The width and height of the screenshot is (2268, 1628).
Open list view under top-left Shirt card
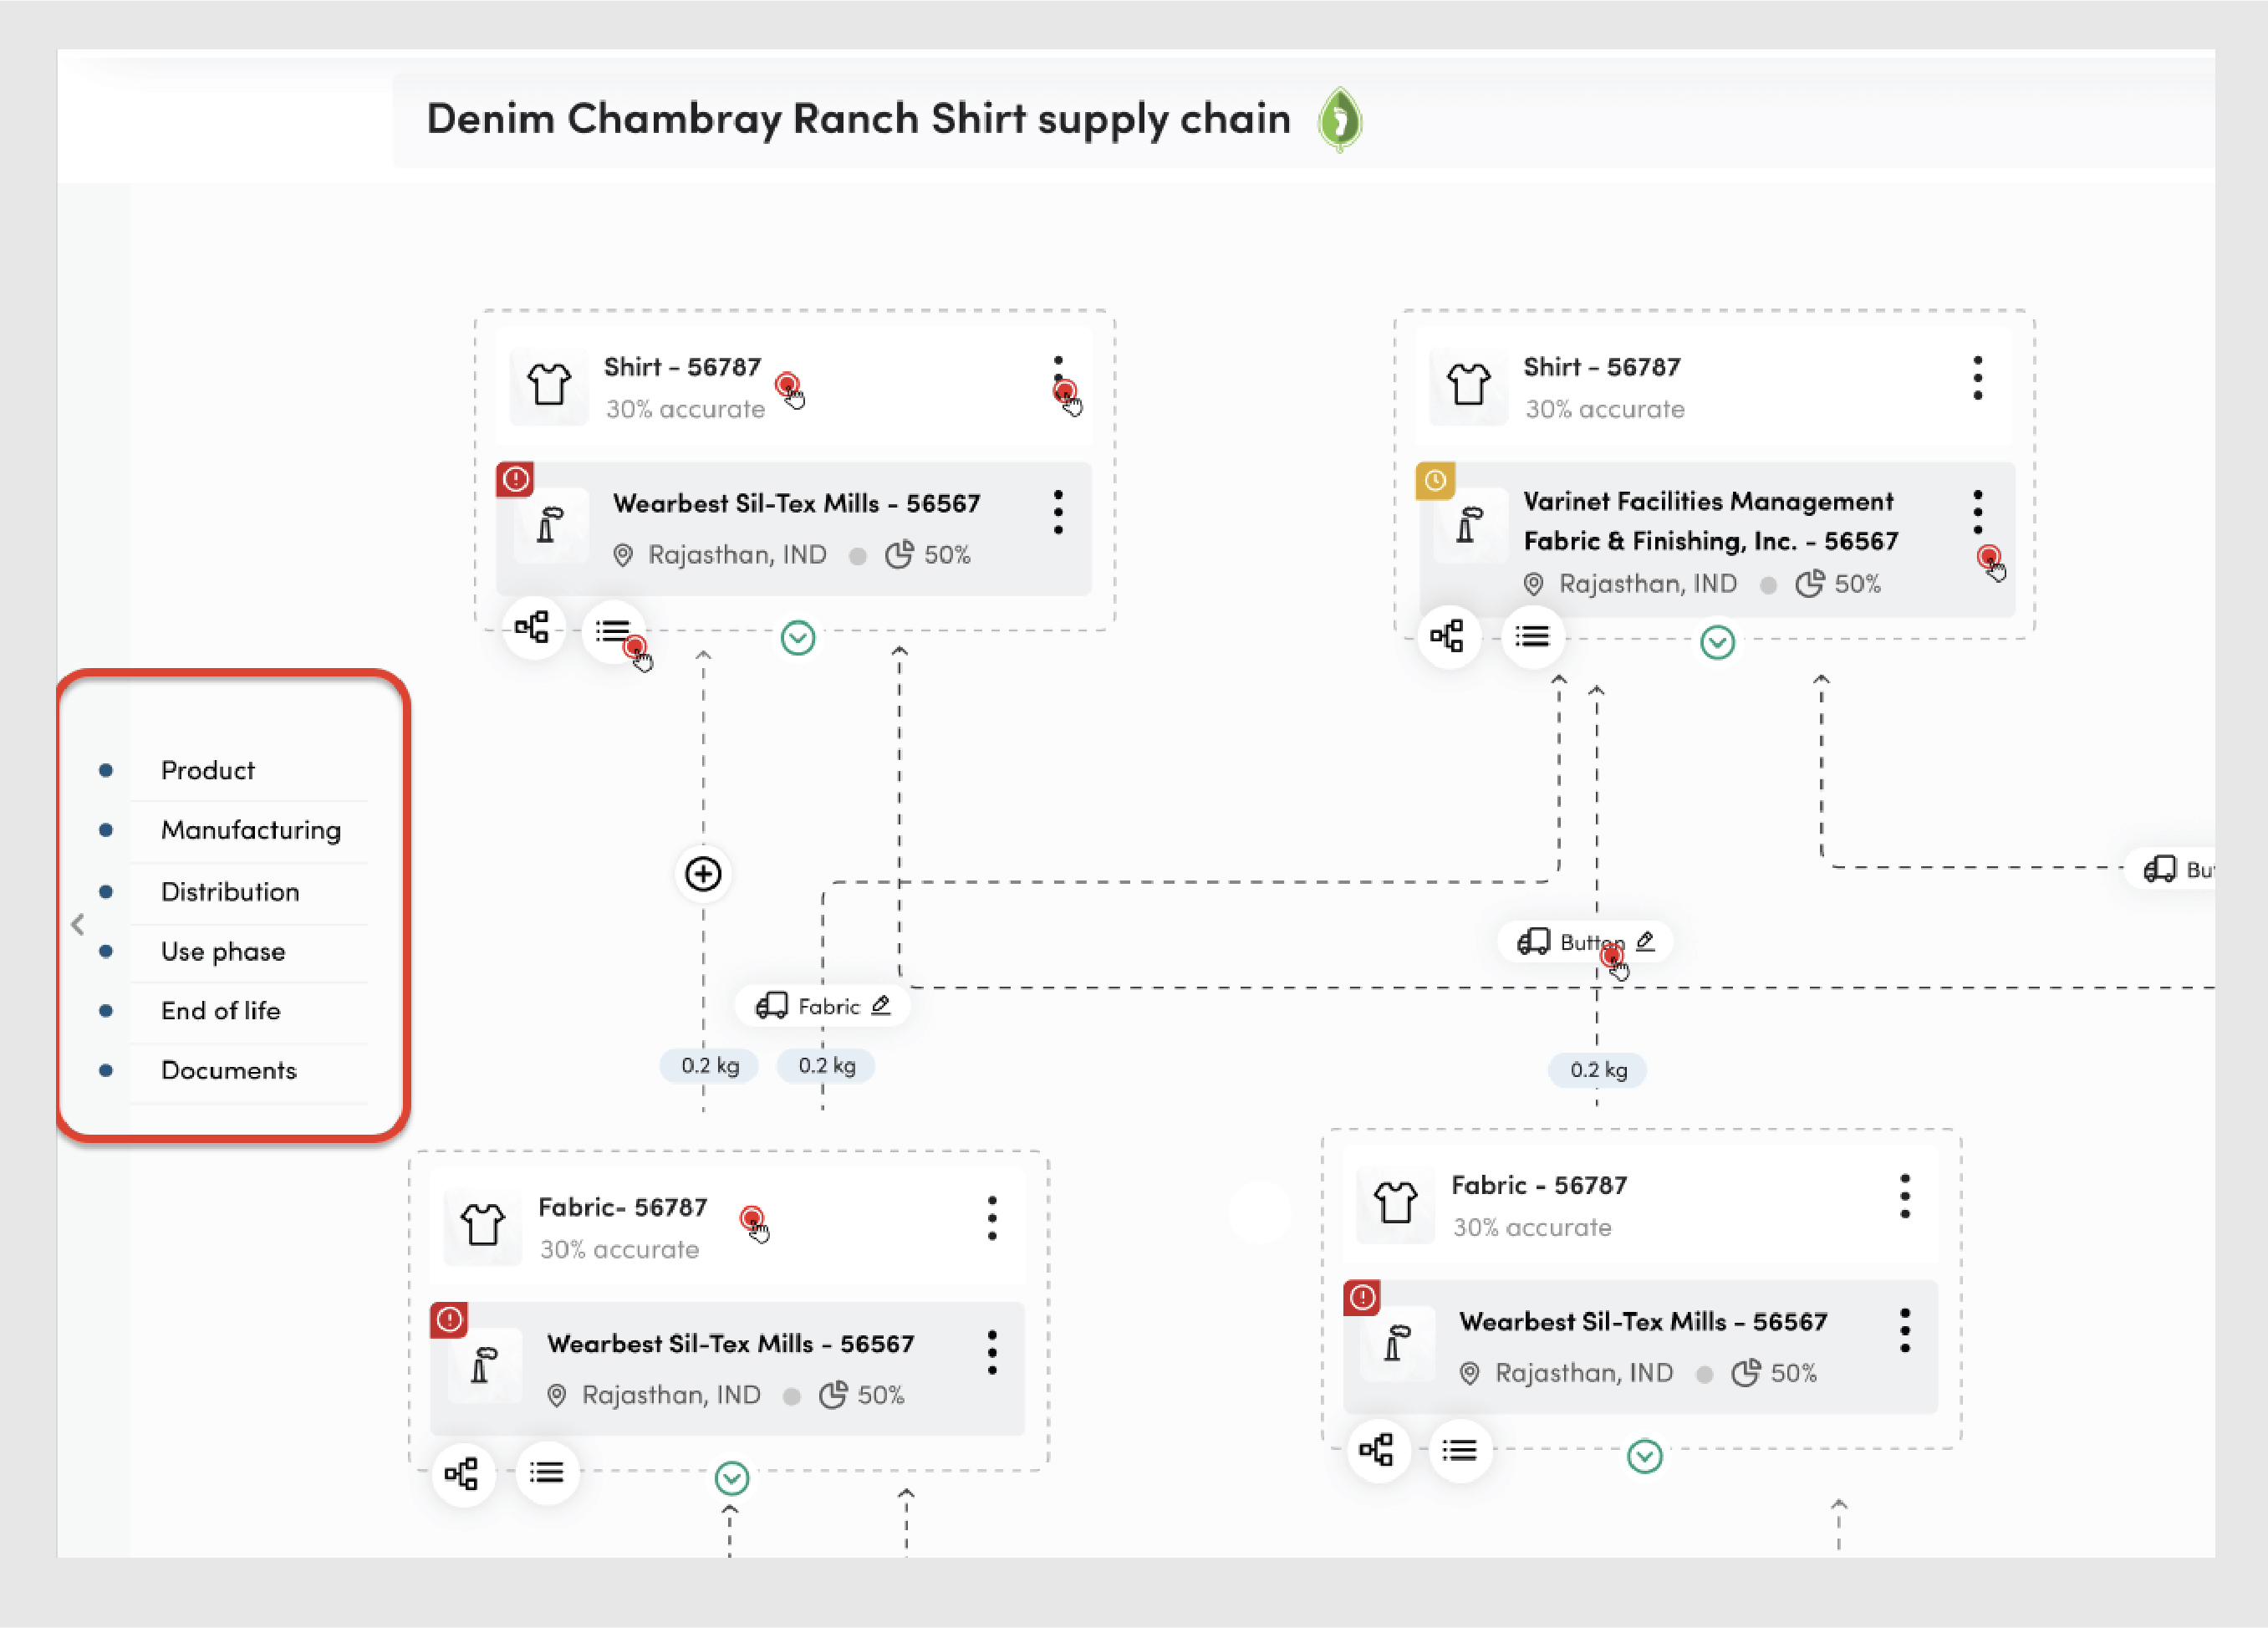point(612,630)
